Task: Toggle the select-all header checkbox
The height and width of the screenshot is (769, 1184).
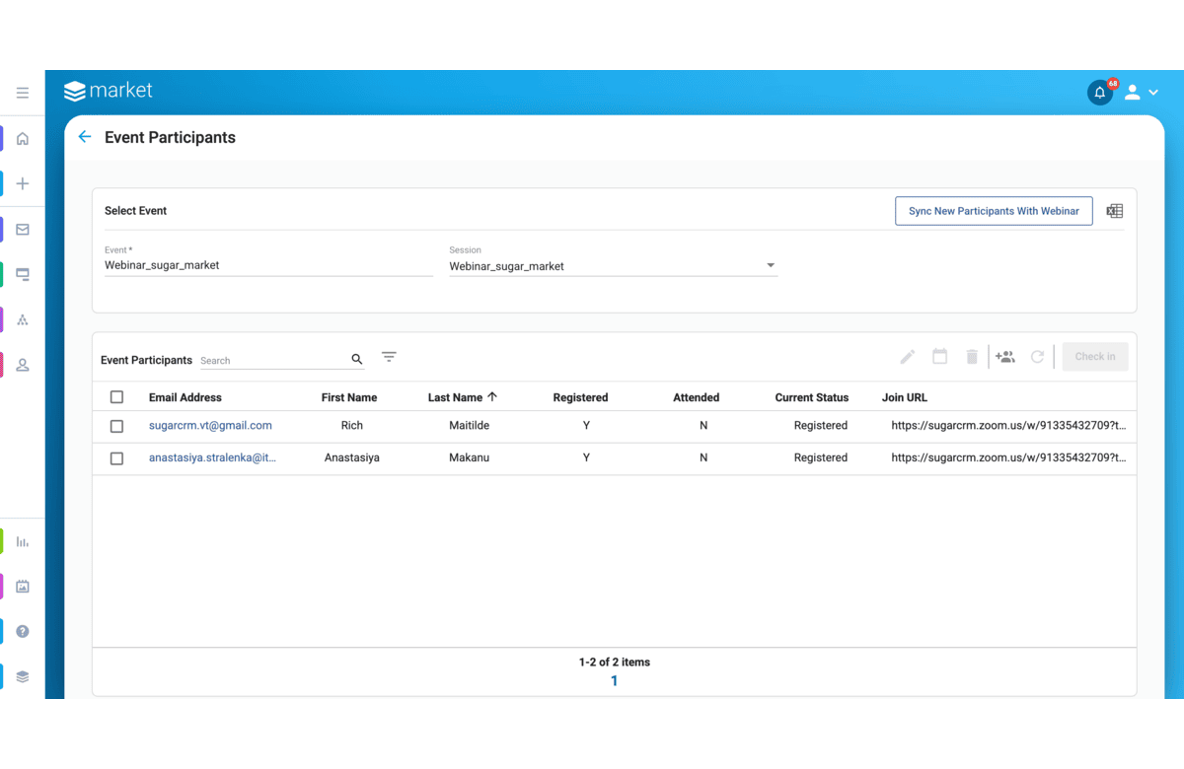Action: [116, 397]
